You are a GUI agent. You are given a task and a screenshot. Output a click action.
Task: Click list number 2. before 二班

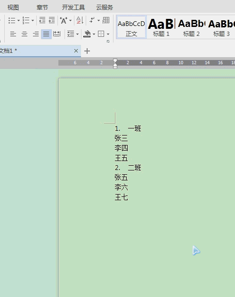(117, 168)
